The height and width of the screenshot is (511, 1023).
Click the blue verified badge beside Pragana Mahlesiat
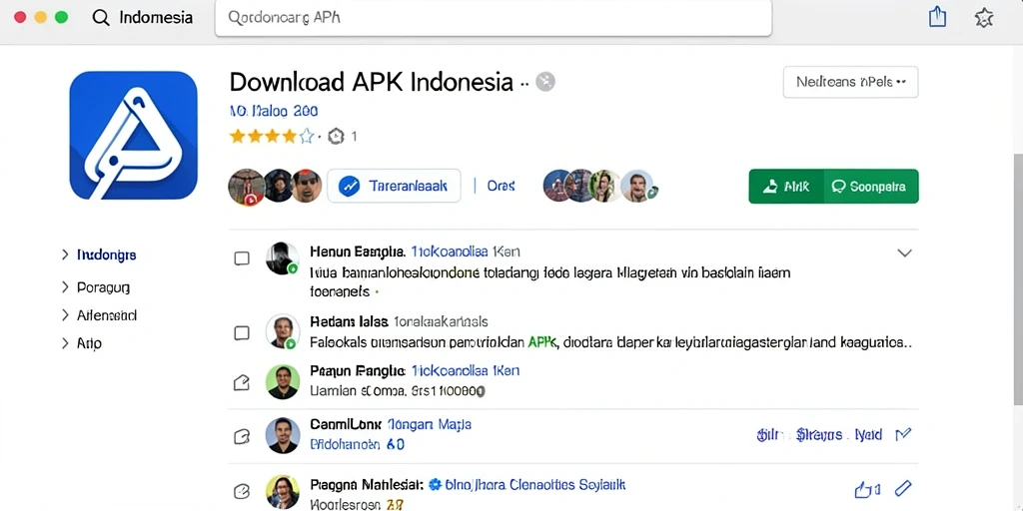tap(436, 485)
